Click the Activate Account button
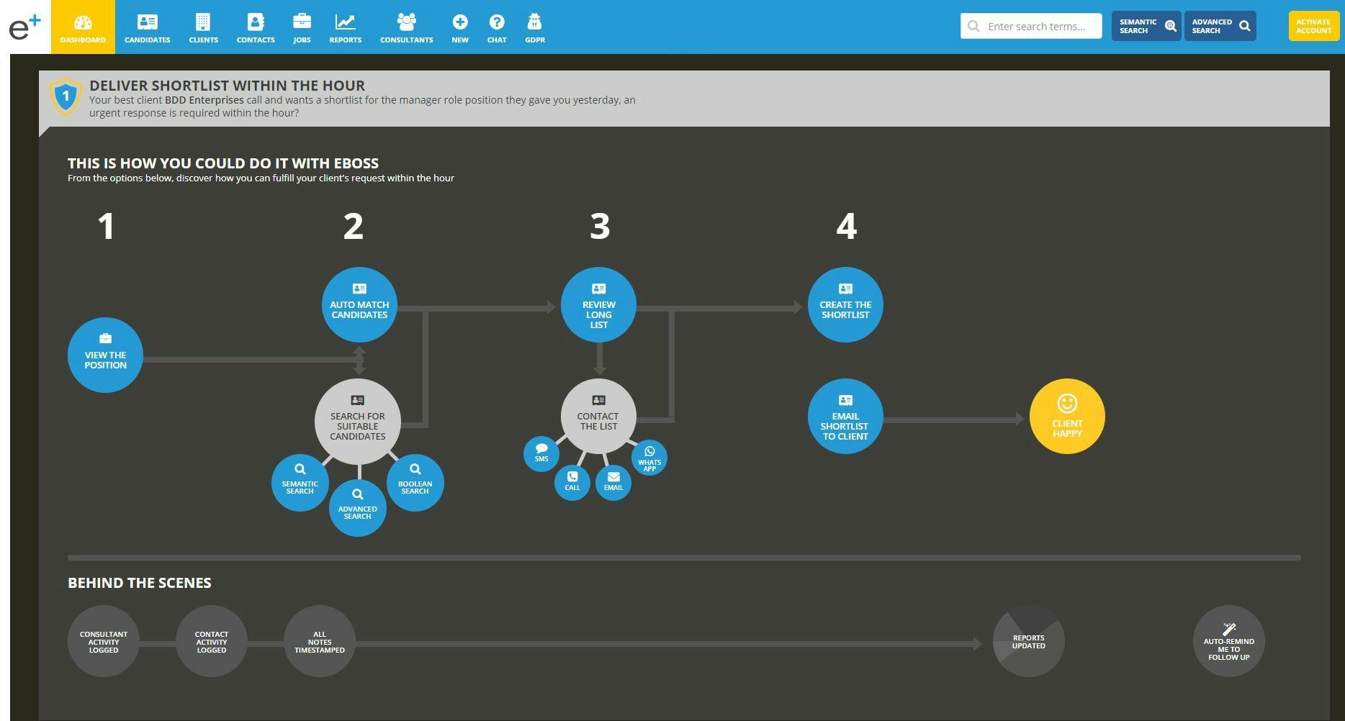Image resolution: width=1345 pixels, height=721 pixels. point(1313,25)
